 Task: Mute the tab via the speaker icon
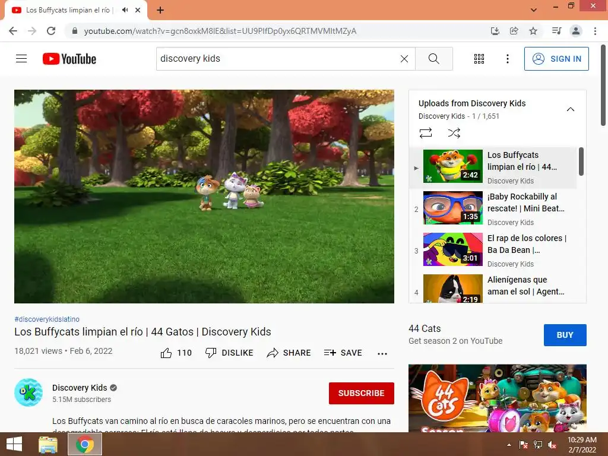tap(125, 10)
